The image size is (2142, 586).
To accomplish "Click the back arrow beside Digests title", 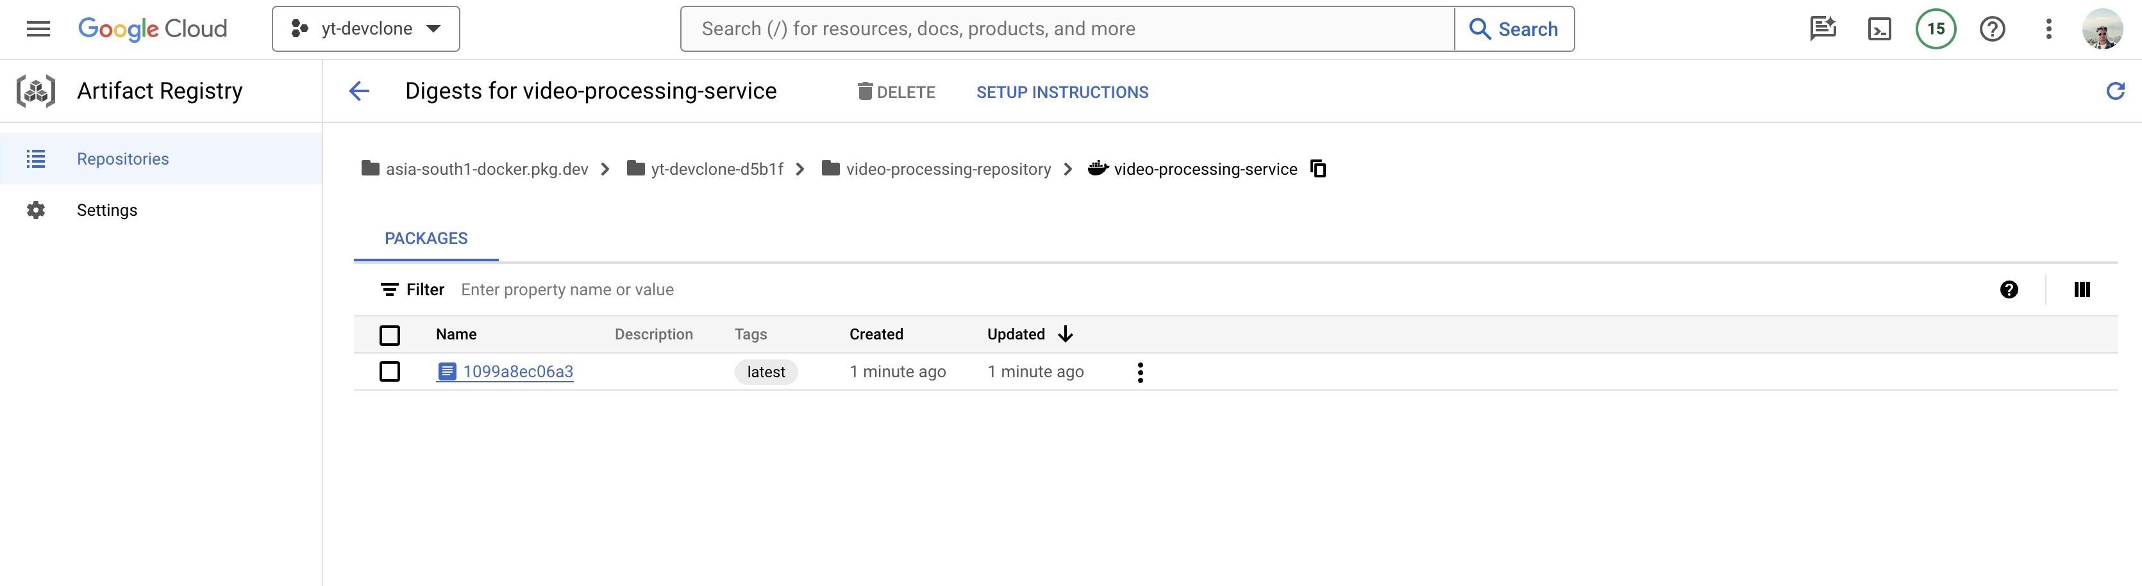I will click(x=359, y=92).
